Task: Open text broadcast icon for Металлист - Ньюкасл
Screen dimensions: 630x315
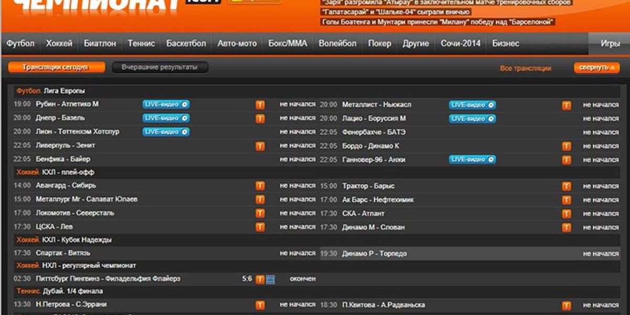Action: pyautogui.click(x=566, y=105)
